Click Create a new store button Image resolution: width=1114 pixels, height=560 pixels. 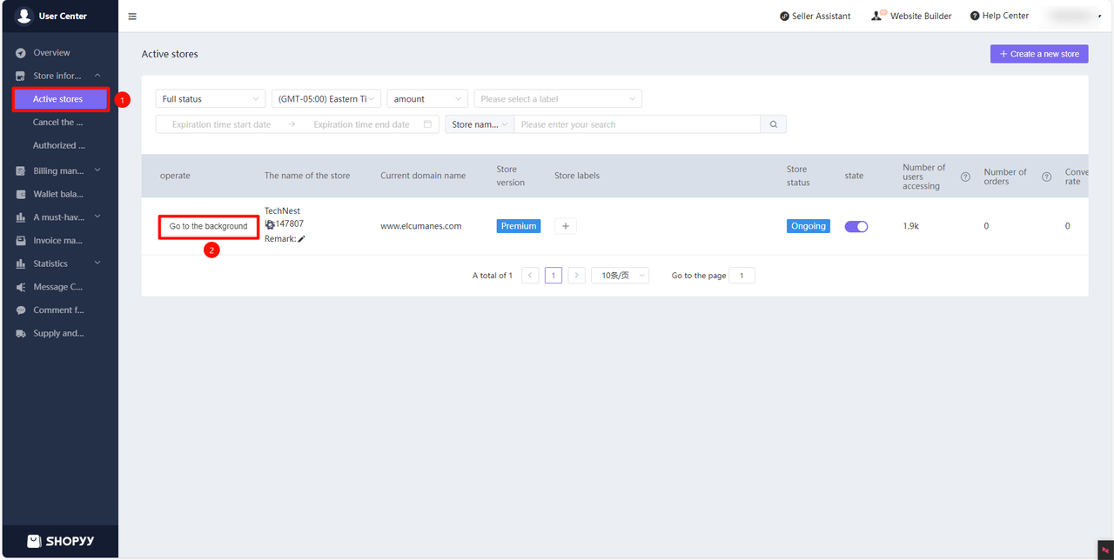pos(1038,53)
